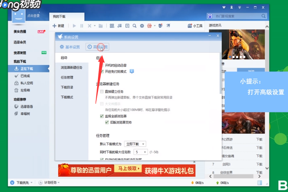The height and width of the screenshot is (192, 288).
Task: Click the info icon beside 开启免打扰模式
Action: tap(132, 72)
